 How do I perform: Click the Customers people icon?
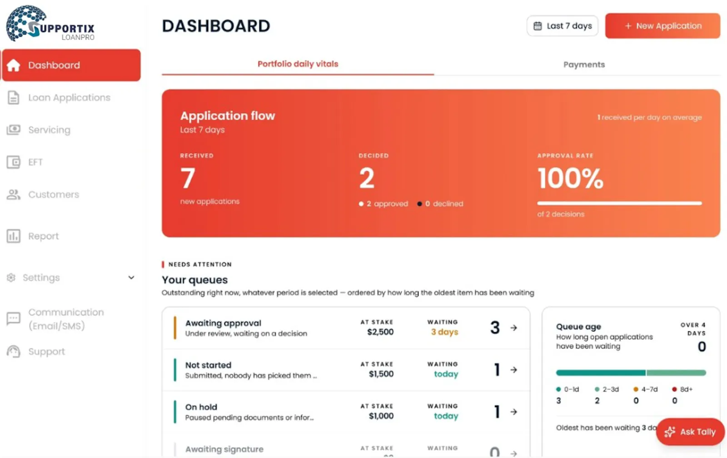click(14, 194)
